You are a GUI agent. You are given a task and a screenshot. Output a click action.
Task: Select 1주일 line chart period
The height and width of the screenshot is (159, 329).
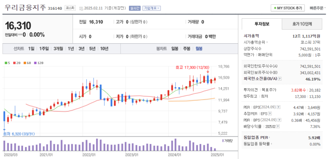click(44, 49)
